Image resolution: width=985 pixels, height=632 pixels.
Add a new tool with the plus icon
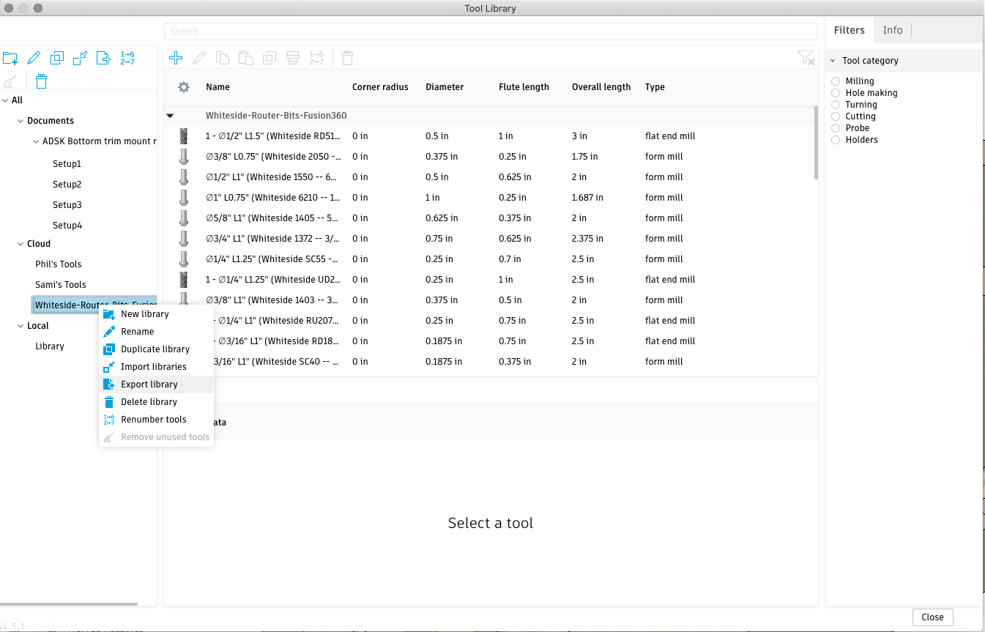pos(176,58)
